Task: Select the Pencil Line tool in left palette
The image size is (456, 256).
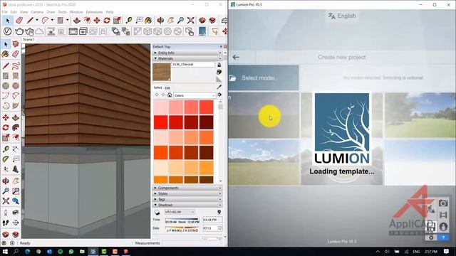Action: [x=6, y=66]
